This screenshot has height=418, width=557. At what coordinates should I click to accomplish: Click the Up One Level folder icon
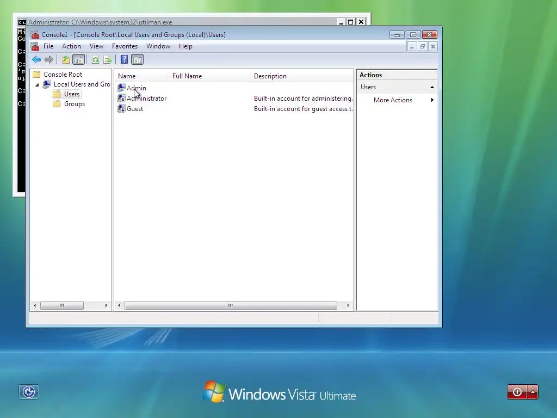click(65, 60)
